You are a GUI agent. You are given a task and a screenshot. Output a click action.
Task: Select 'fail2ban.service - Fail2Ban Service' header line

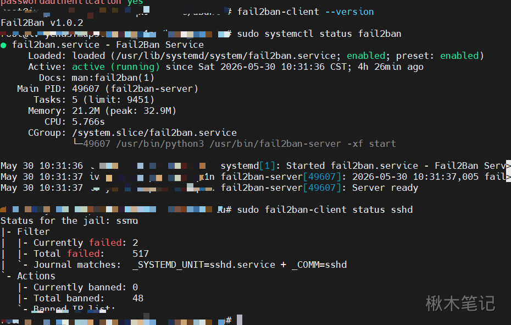[x=108, y=45]
